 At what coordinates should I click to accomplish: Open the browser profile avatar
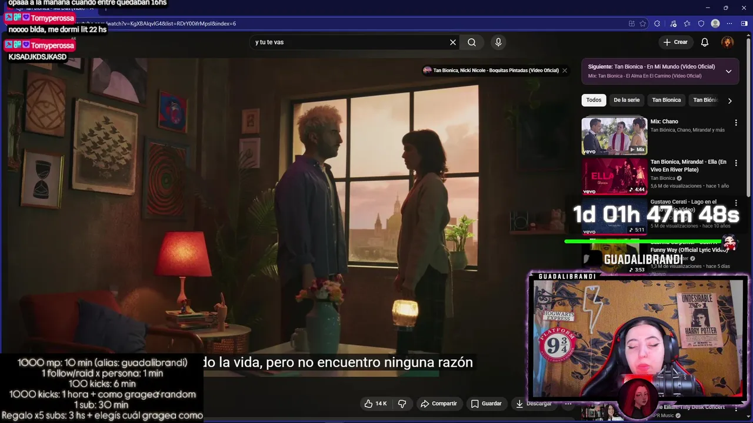[x=715, y=23]
